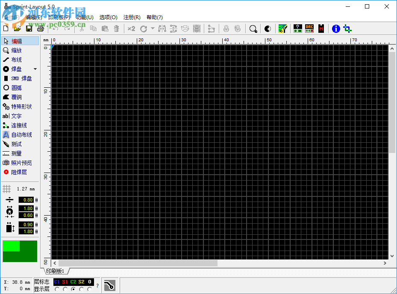Select the 编辑 edit tool
The height and width of the screenshot is (294, 397).
[20, 41]
